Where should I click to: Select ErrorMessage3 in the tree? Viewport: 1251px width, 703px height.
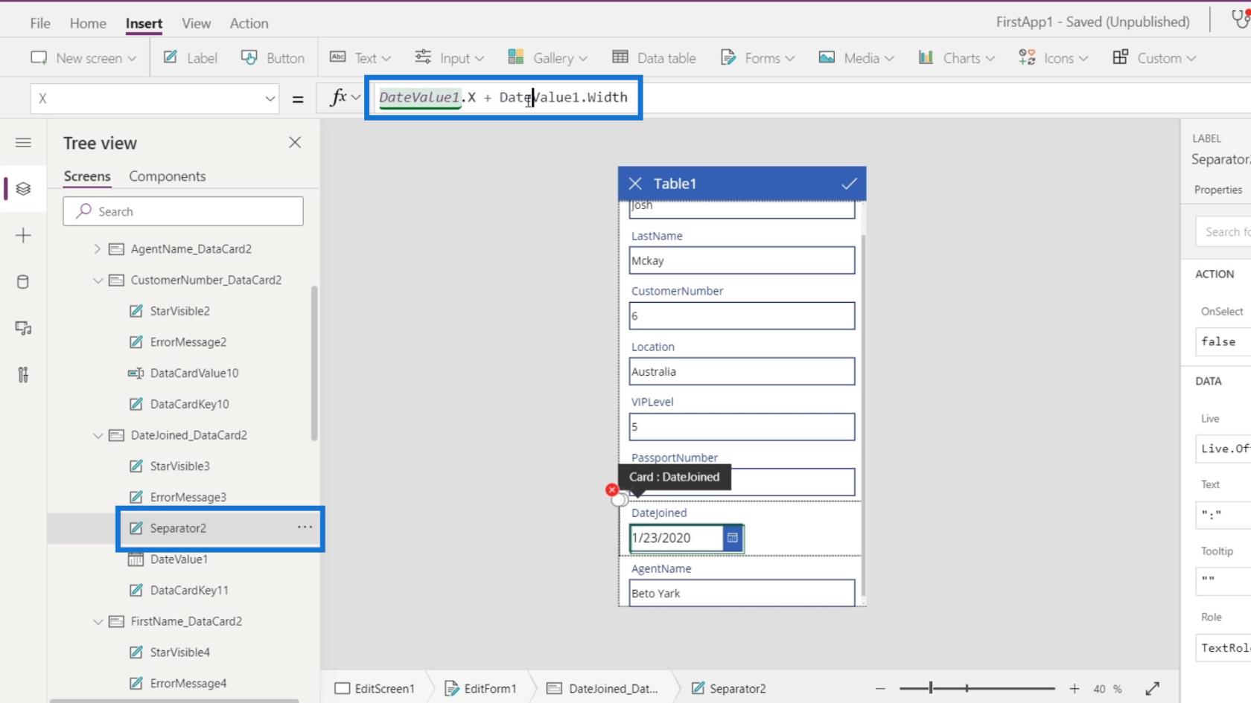tap(188, 497)
